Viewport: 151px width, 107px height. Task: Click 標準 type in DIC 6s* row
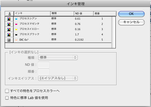(x=54, y=40)
